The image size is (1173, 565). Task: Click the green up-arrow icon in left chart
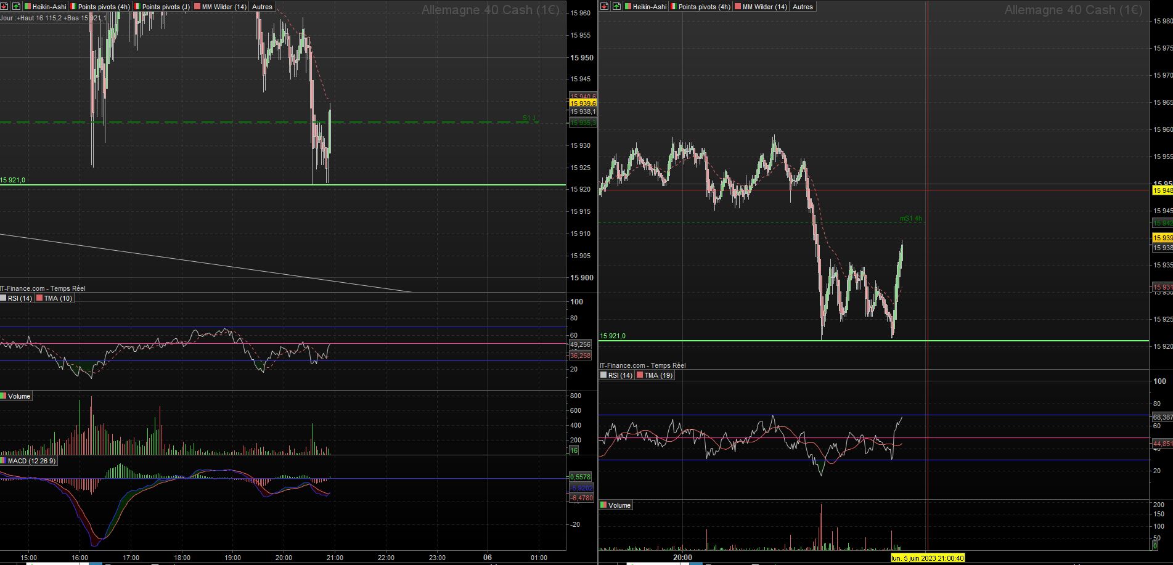(x=16, y=6)
